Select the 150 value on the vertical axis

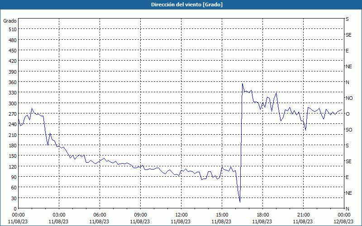tap(13, 156)
